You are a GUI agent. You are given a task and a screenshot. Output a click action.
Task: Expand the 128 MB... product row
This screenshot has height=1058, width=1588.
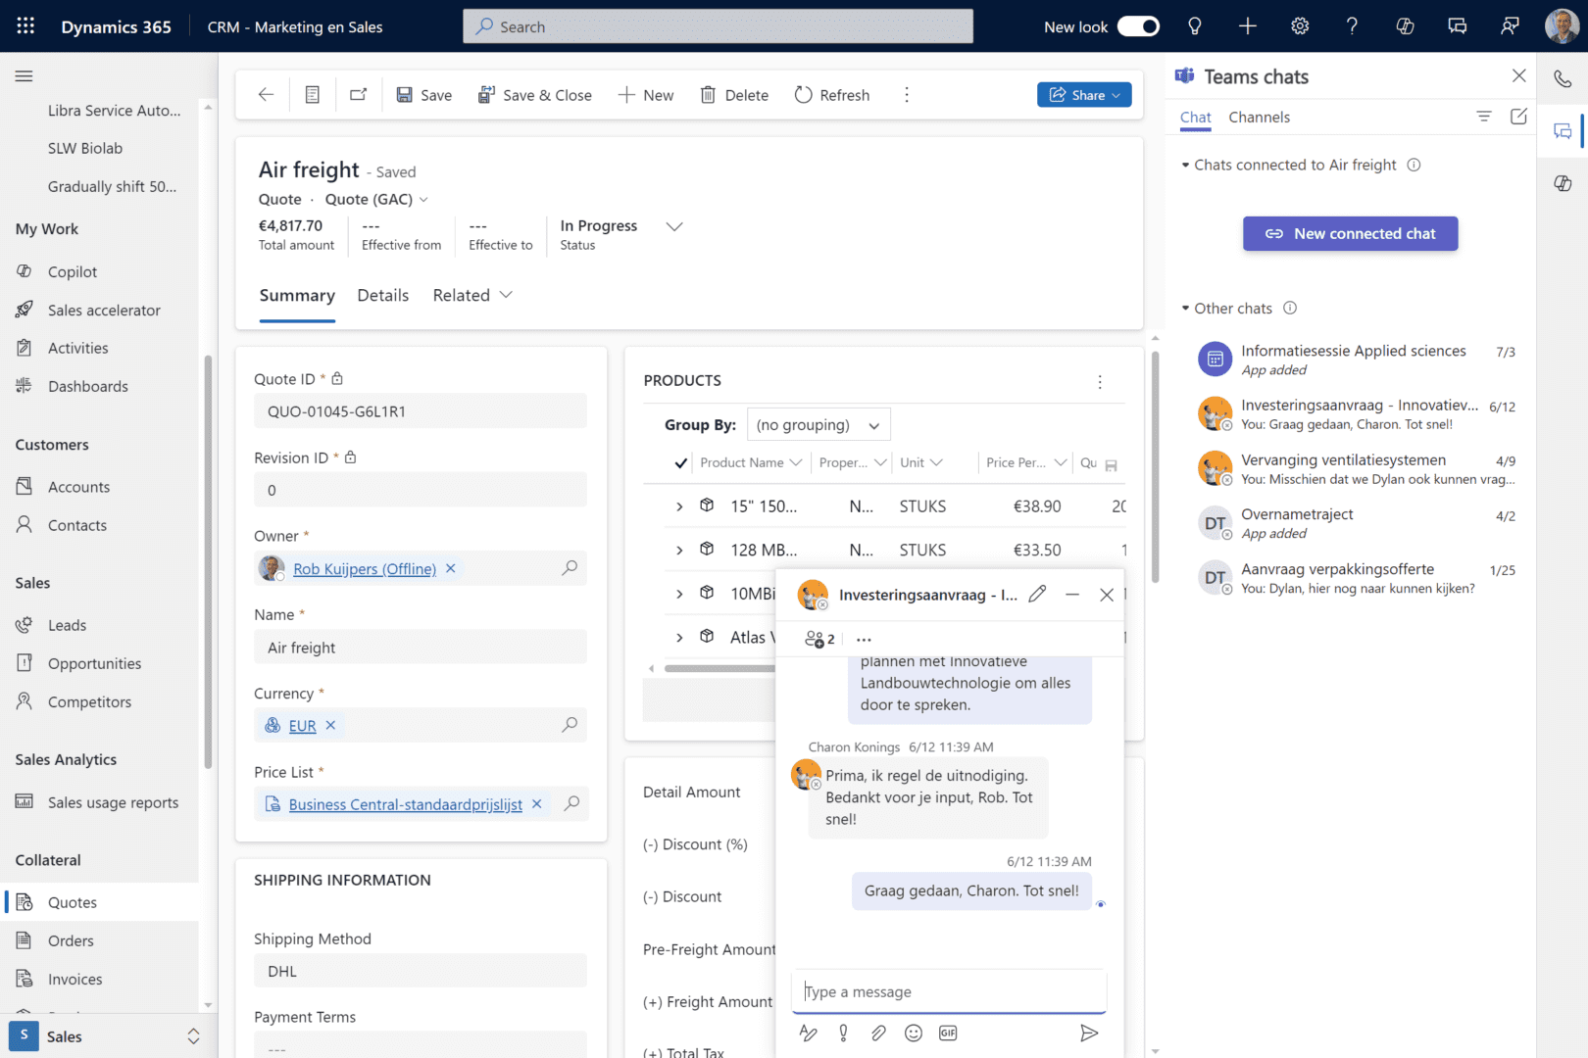click(x=679, y=551)
